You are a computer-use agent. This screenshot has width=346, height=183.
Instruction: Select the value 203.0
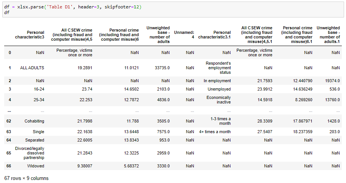(335, 132)
